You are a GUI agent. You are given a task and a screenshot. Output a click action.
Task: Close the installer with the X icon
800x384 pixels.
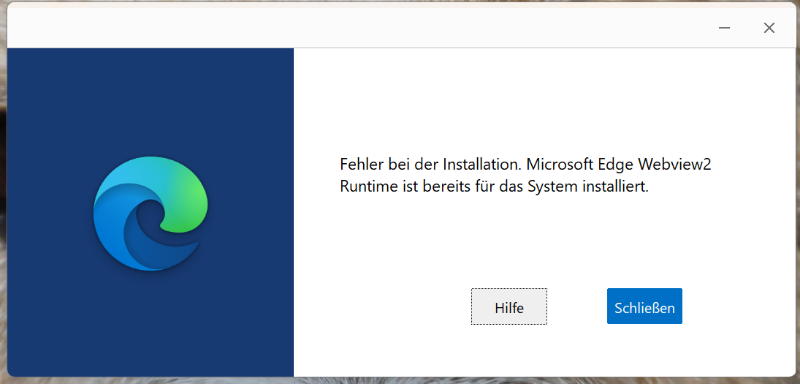pos(769,28)
